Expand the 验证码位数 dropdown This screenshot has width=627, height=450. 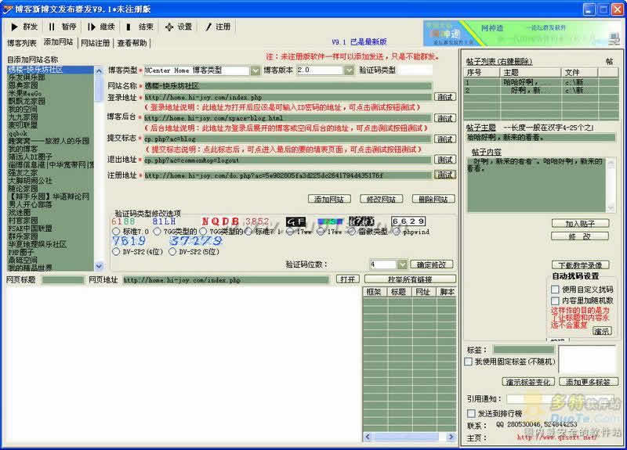[402, 265]
